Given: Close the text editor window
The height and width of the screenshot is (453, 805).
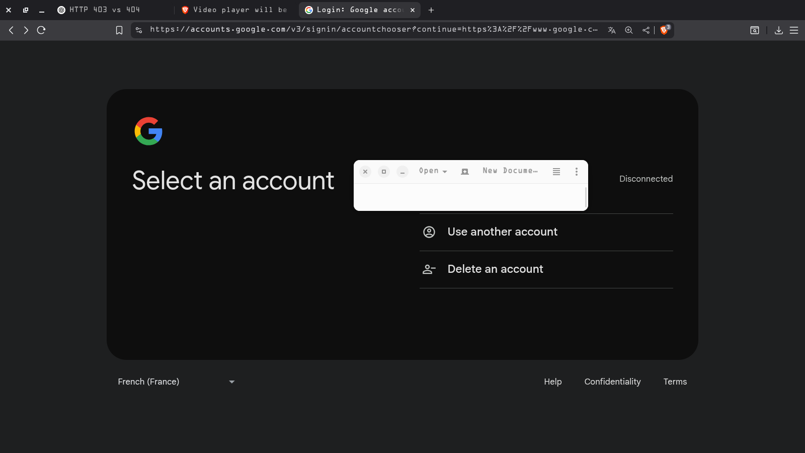Looking at the screenshot, I should click(366, 172).
